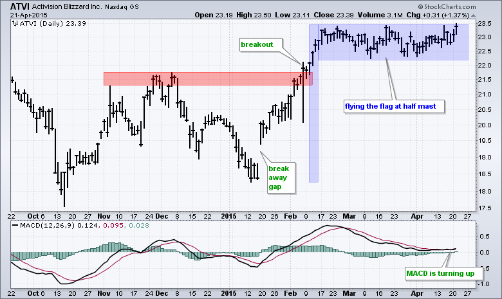Screen dimensions: 502x299
Task: Click the vertical blue flagpole rectangle
Action: click(x=313, y=104)
